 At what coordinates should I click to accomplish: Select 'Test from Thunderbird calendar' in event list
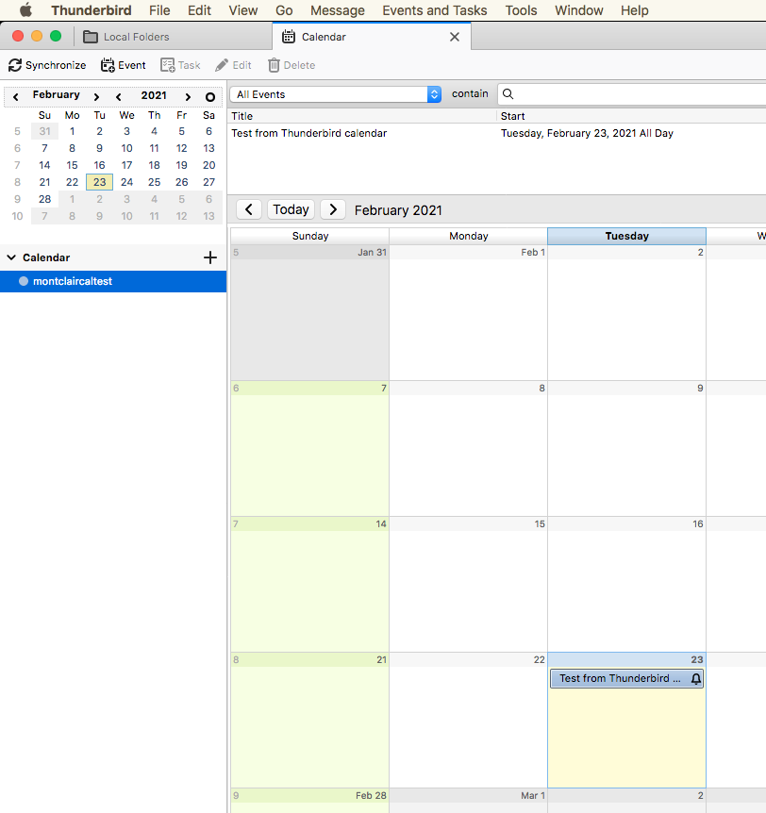(x=309, y=133)
